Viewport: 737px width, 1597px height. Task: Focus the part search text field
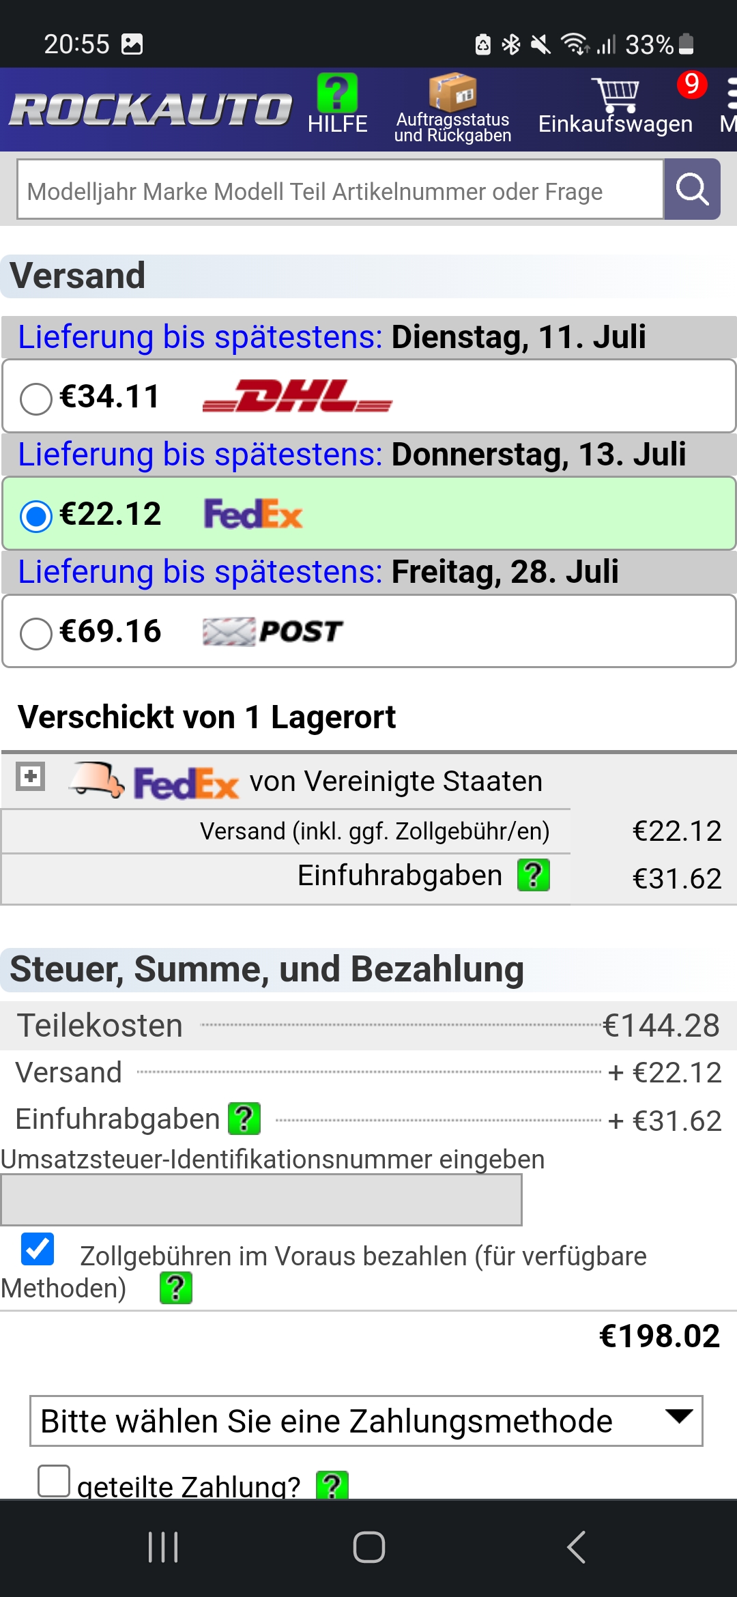click(340, 190)
